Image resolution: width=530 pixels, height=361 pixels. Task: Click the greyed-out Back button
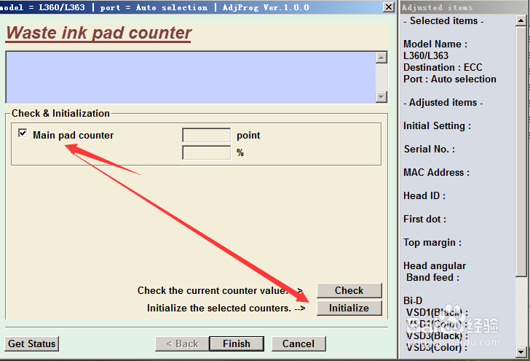[182, 343]
